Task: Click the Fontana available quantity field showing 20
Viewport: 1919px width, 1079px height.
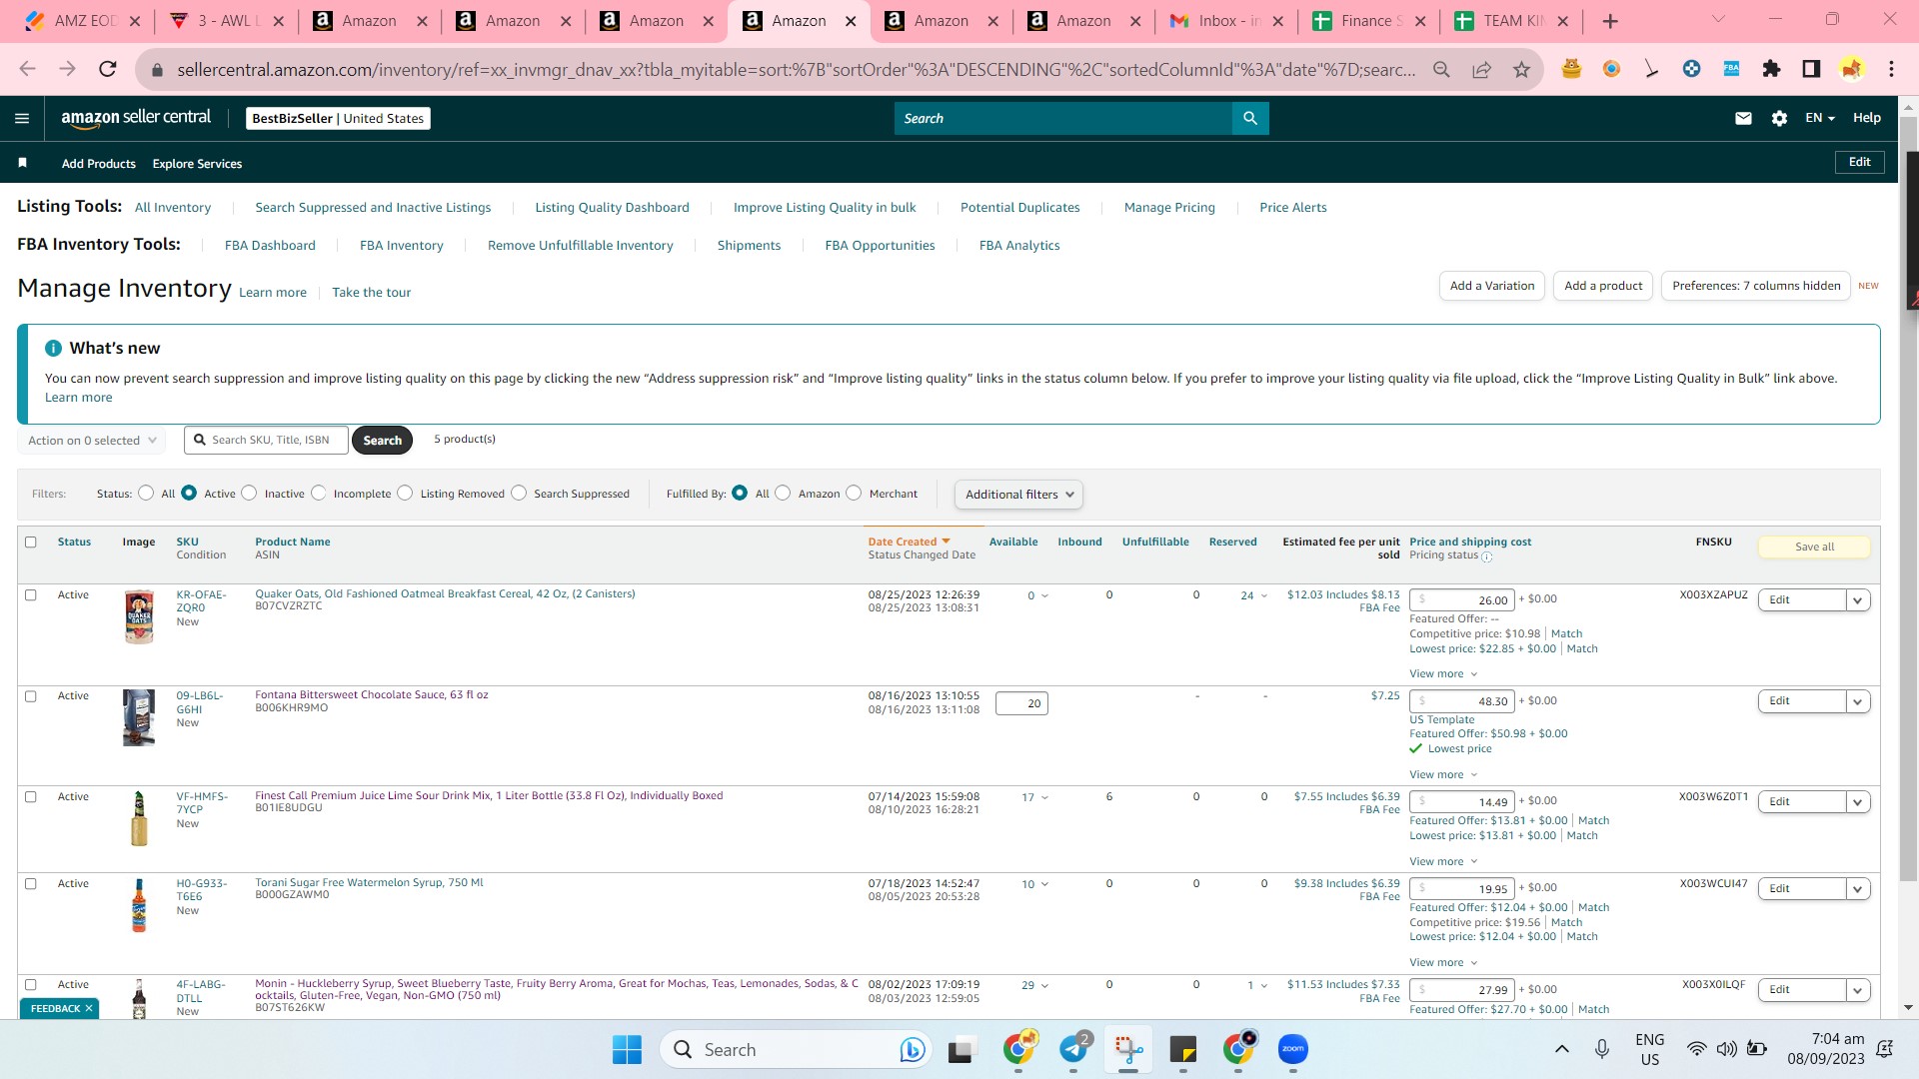Action: [x=1021, y=703]
